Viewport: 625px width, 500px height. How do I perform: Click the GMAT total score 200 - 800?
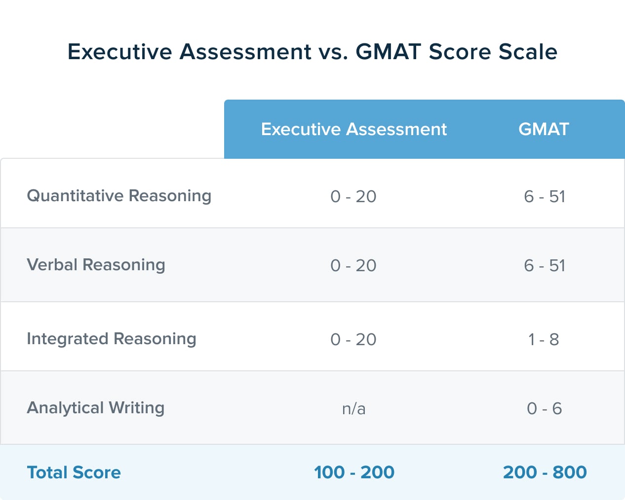[x=545, y=472]
